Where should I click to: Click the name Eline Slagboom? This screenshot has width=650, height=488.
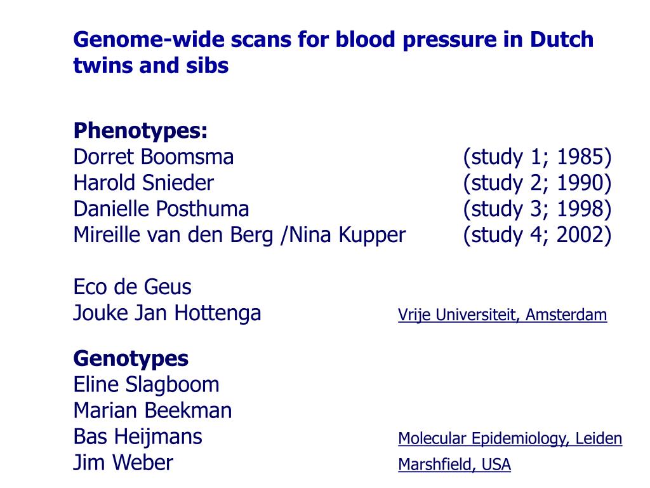coord(146,385)
